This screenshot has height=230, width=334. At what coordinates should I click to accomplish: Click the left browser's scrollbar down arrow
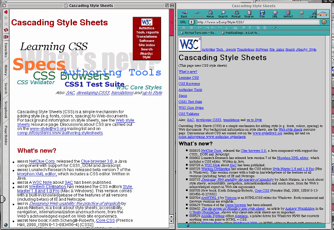171,221
